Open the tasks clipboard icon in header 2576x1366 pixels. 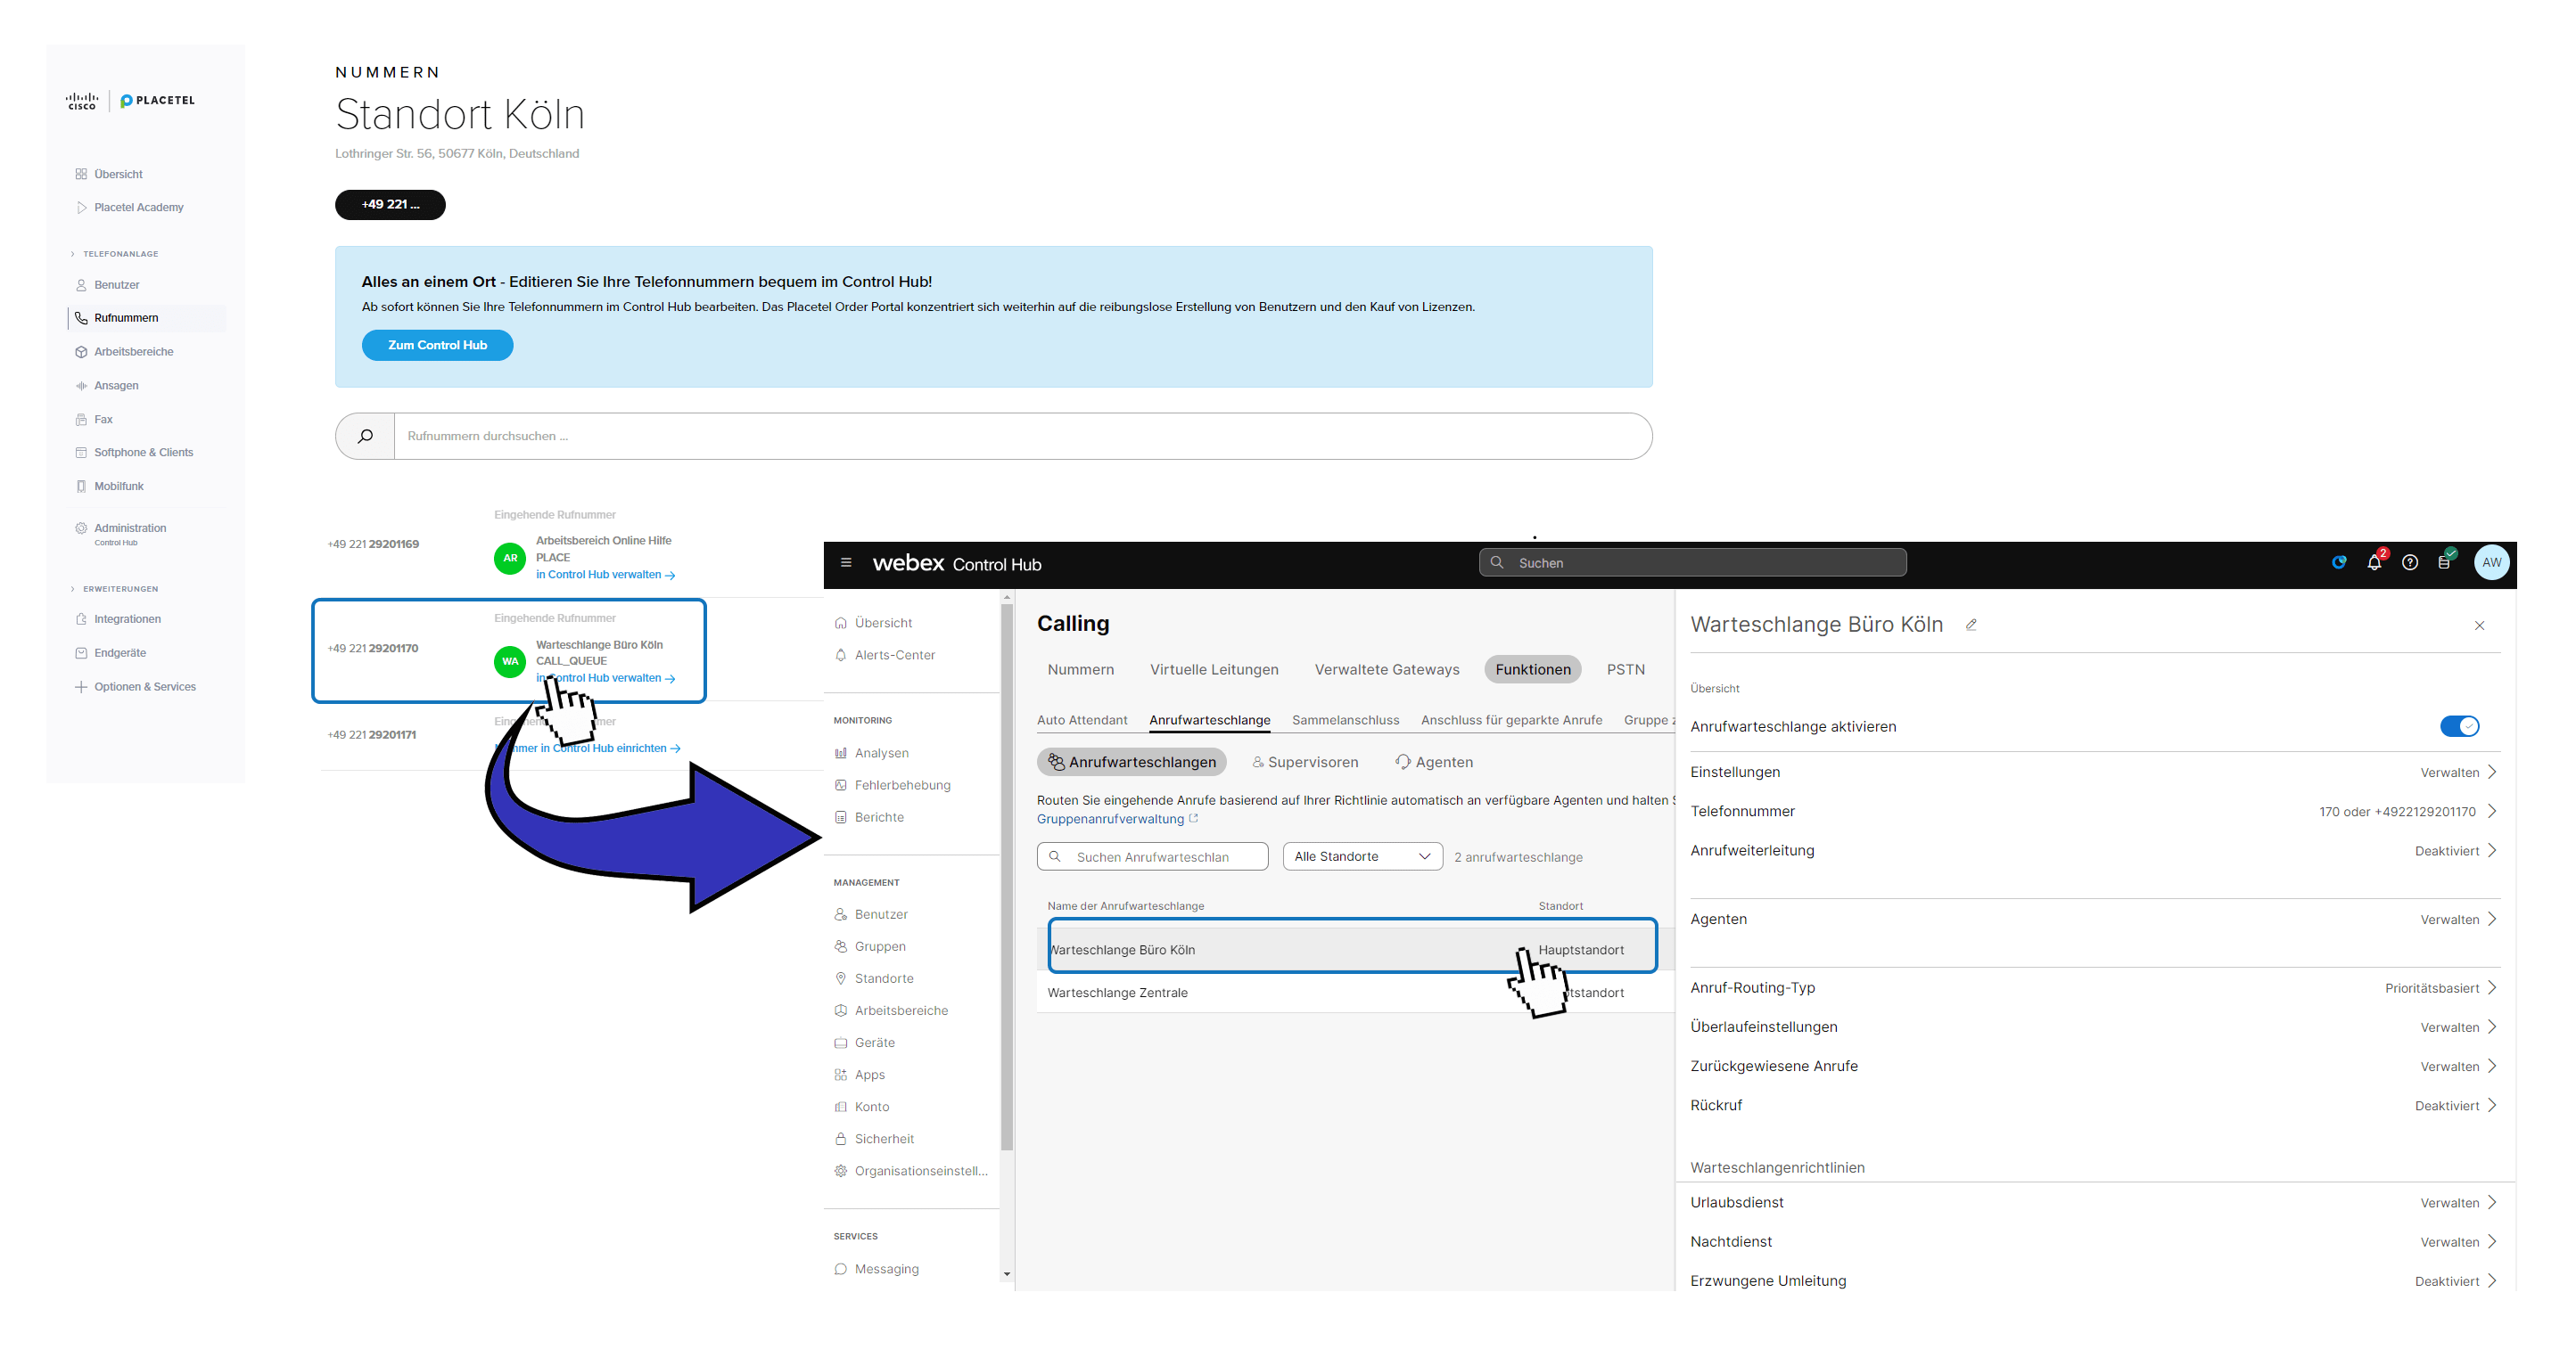point(2444,562)
